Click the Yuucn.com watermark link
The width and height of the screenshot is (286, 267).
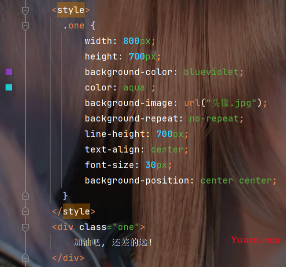255,240
